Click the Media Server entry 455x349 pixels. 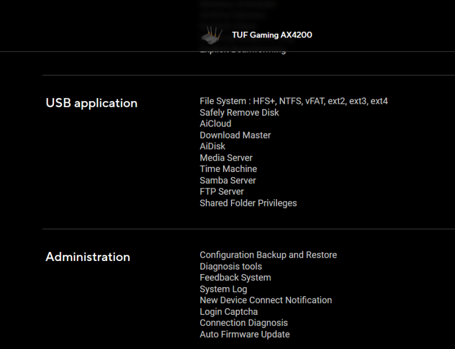tap(226, 158)
